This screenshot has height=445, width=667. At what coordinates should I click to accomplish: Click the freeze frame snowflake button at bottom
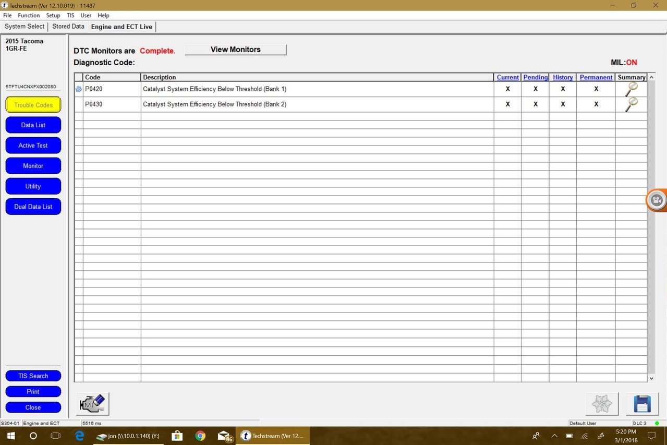point(602,404)
